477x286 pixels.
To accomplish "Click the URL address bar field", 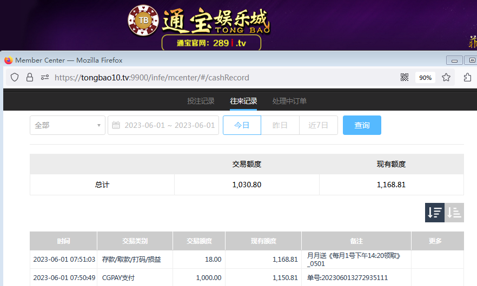I will pyautogui.click(x=216, y=78).
